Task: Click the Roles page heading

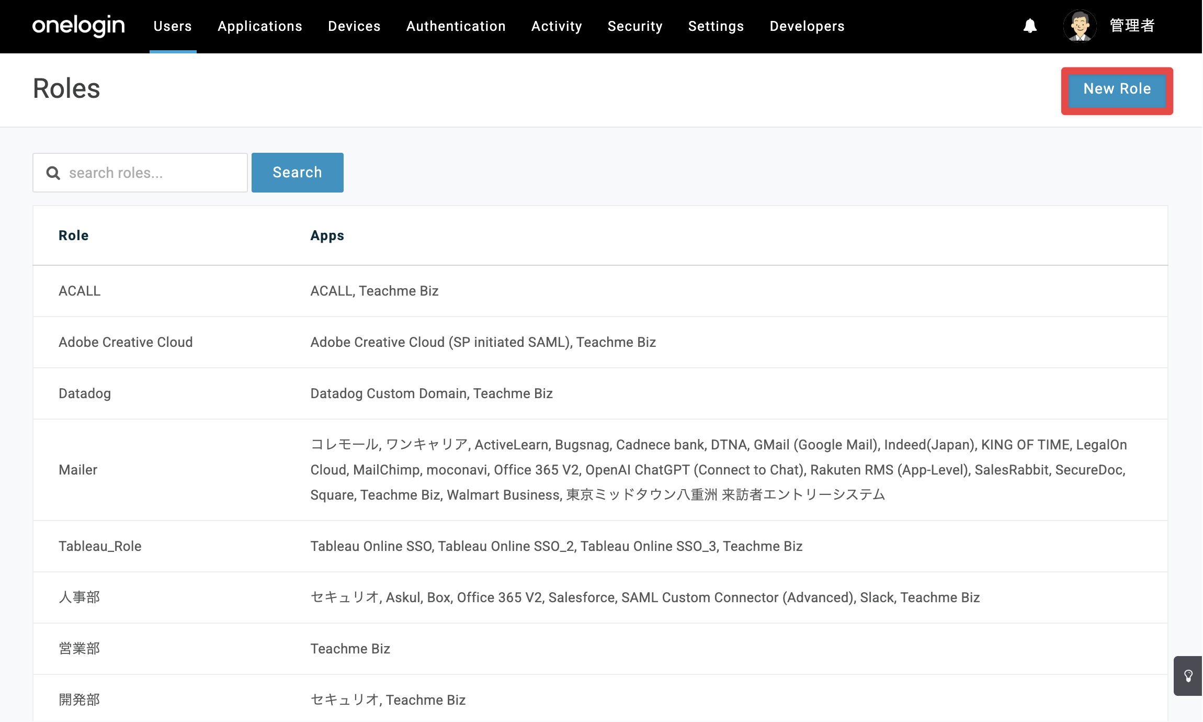Action: coord(66,88)
